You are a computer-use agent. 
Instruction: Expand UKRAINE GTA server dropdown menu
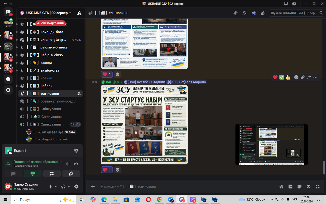coord(70,13)
